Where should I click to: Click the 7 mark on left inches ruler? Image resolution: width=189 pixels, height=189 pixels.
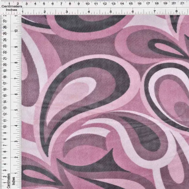16,78
